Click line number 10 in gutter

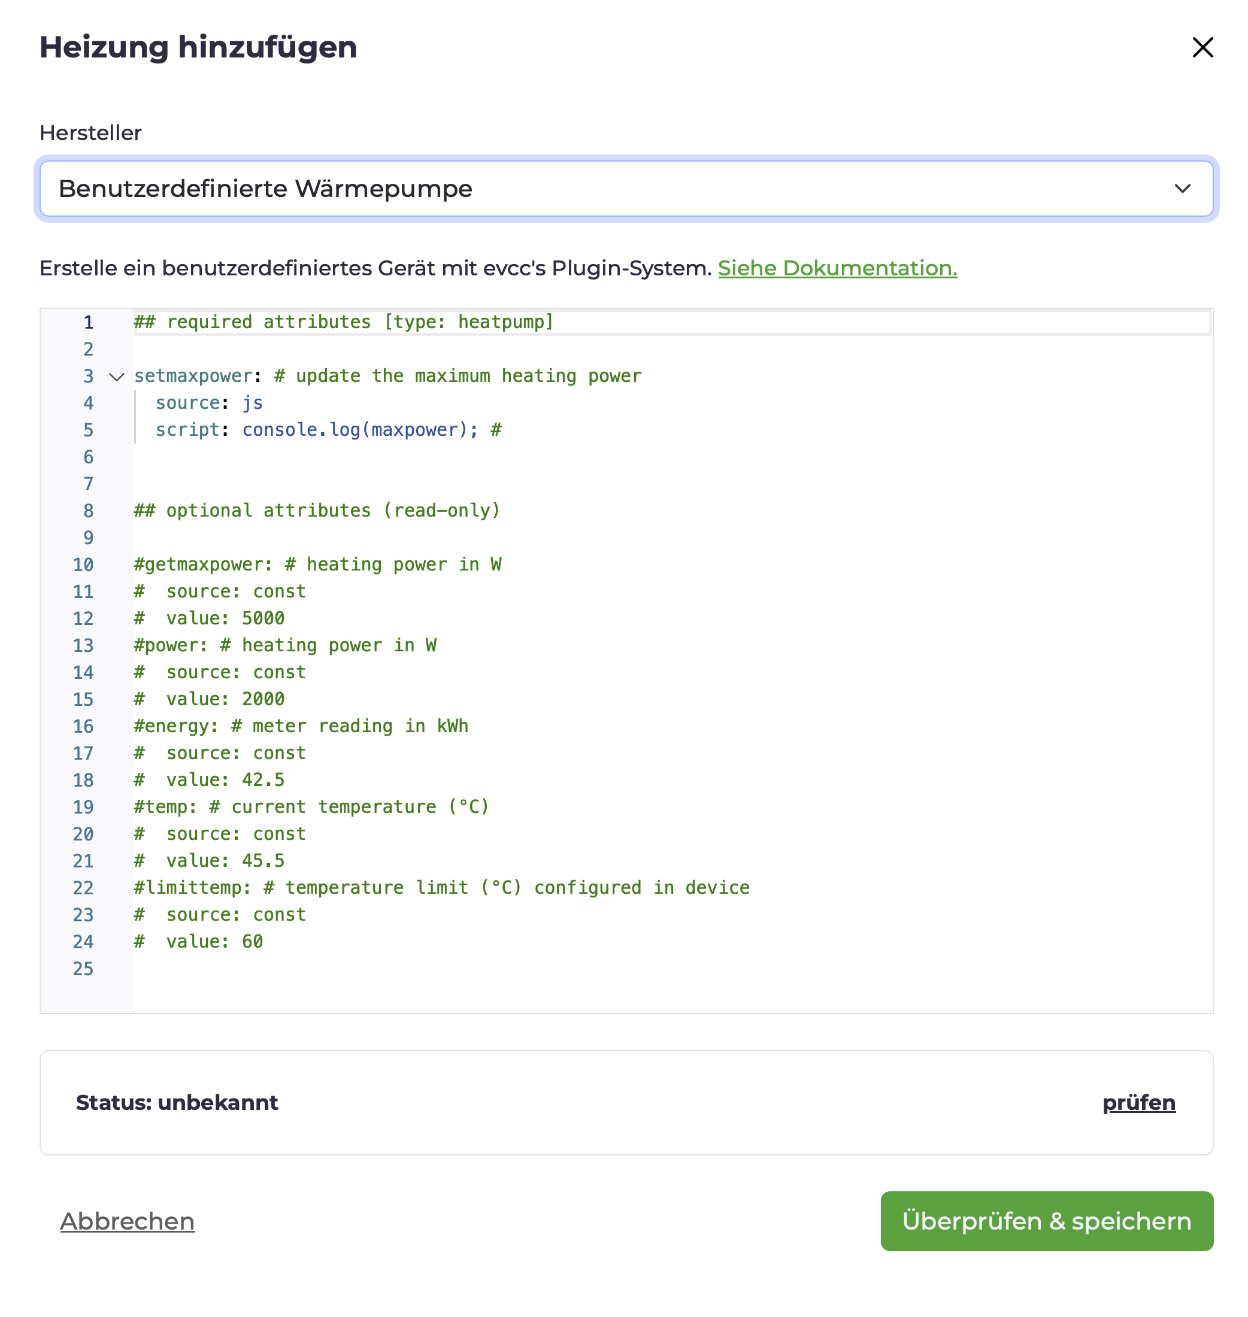point(83,565)
